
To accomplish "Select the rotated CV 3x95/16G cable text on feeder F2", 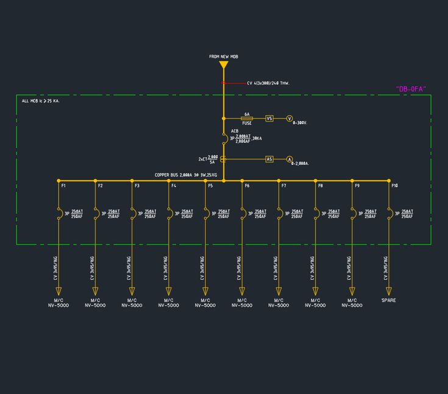I will (92, 268).
